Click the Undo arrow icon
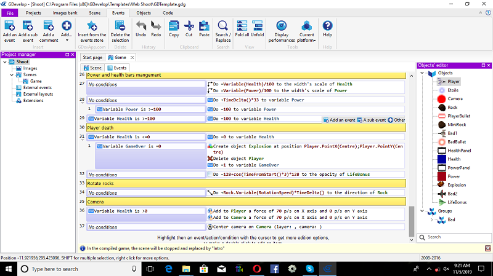493x276 pixels. (141, 26)
